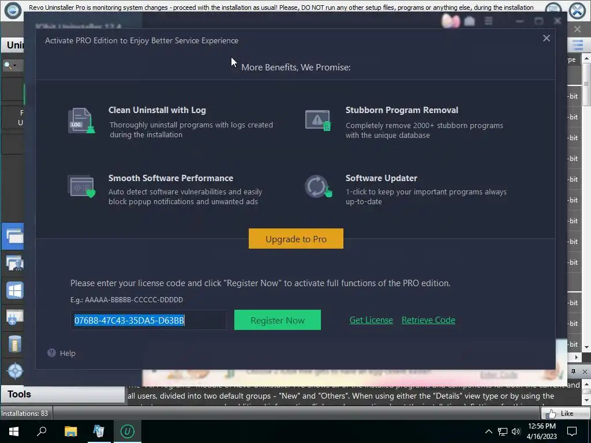The image size is (591, 443).
Task: Click the Revo monitoring bar round left icon
Action: coord(13,10)
